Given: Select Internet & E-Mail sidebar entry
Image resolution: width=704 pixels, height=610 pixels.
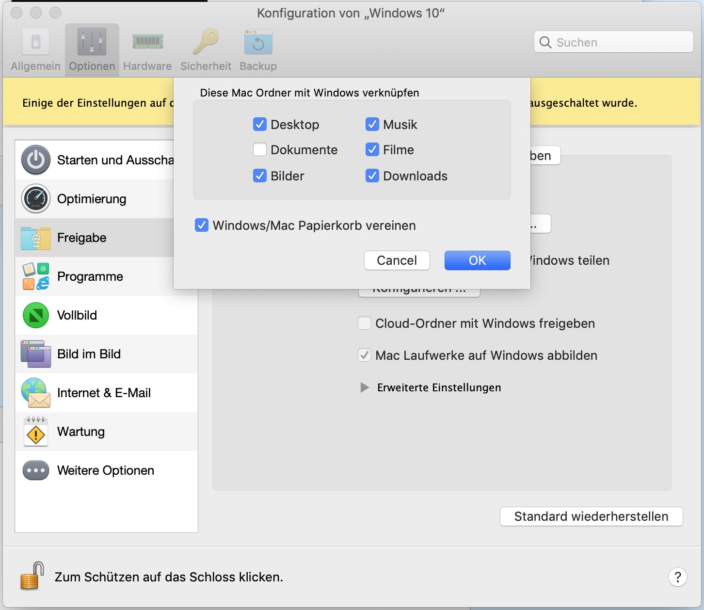Looking at the screenshot, I should [x=107, y=393].
